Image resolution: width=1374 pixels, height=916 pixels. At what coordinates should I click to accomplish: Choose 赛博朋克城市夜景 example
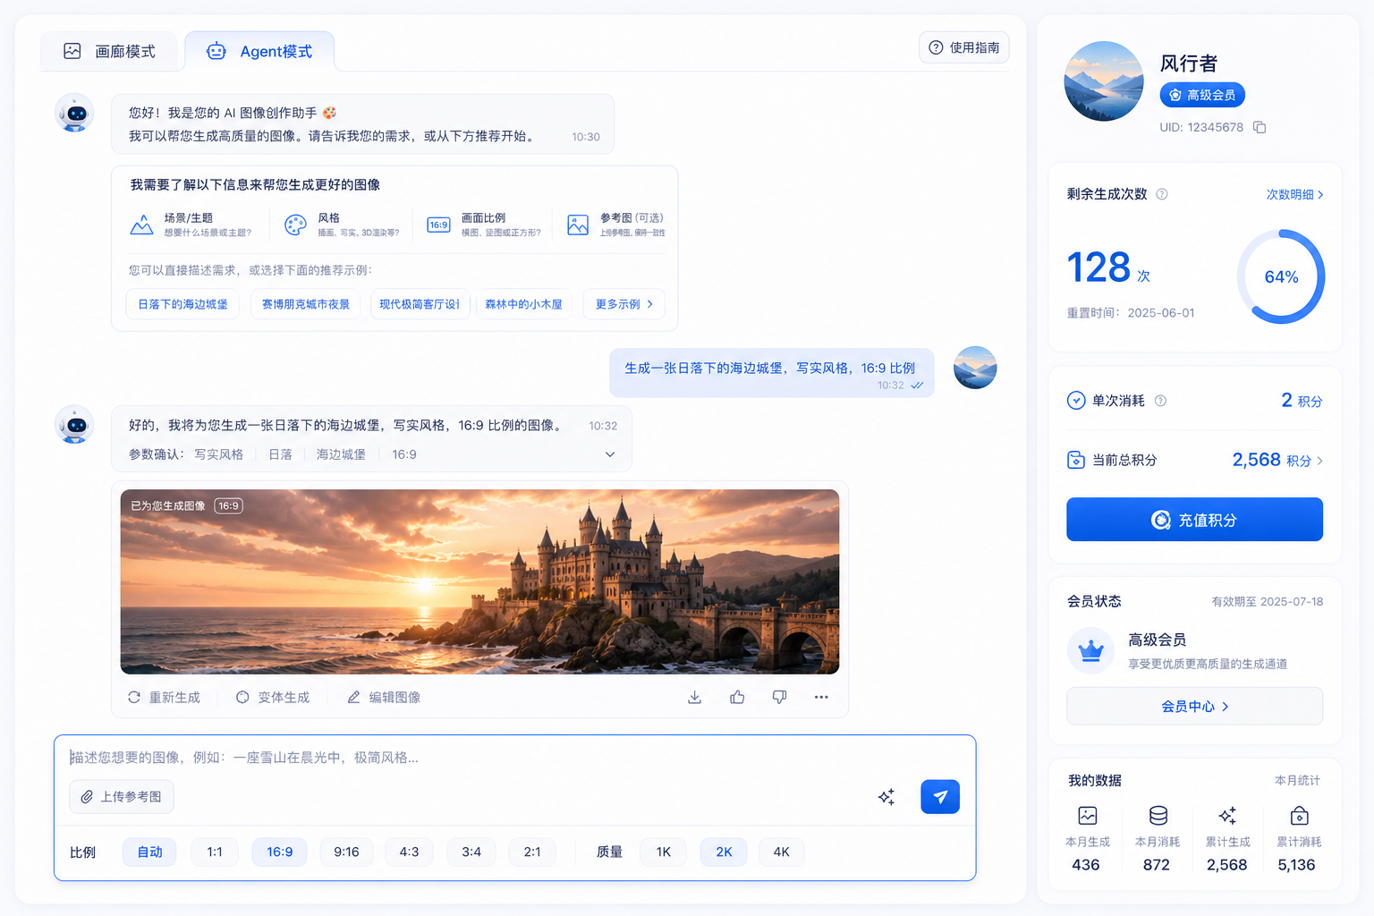click(x=306, y=304)
